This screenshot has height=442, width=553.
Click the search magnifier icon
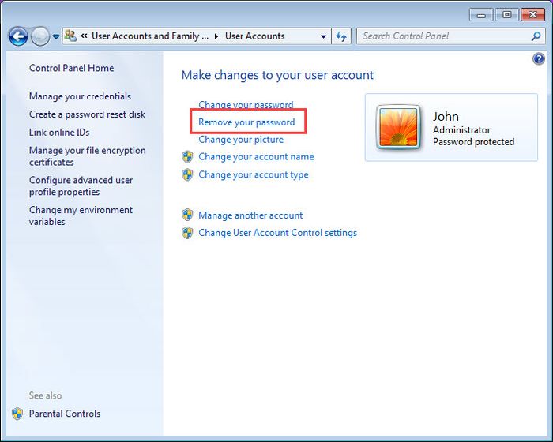[536, 36]
